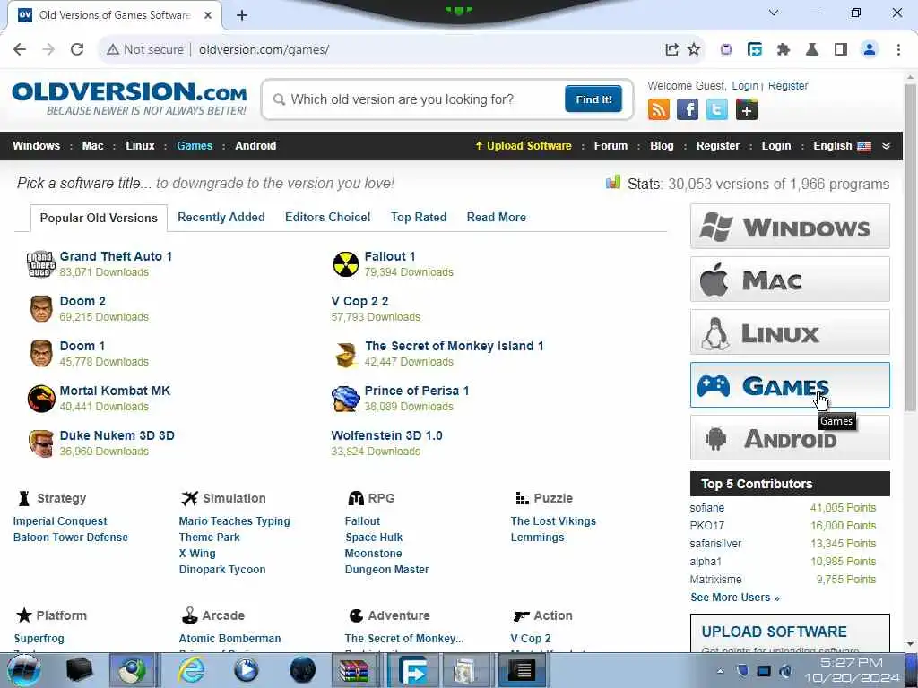Select the Popular Old Versions tab
Image resolution: width=918 pixels, height=688 pixels.
point(99,218)
